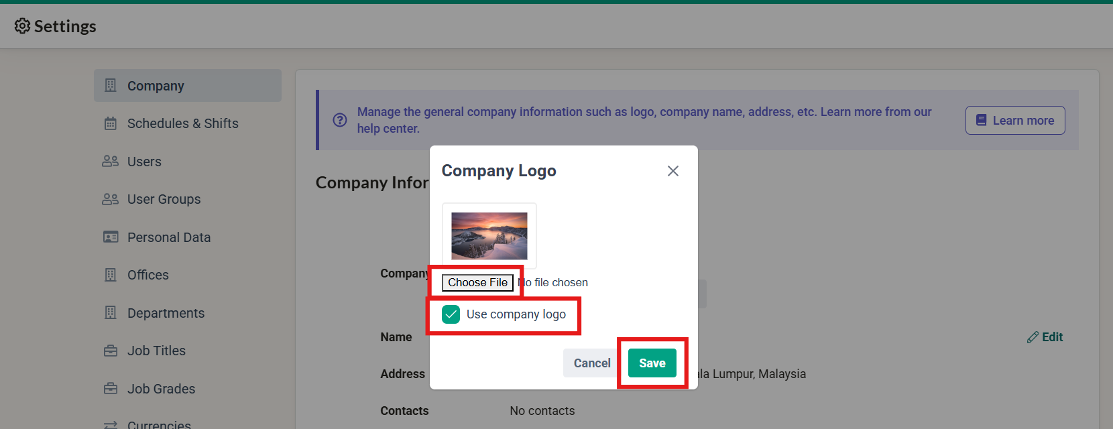The width and height of the screenshot is (1113, 429).
Task: Click the Contacts label
Action: coord(404,411)
